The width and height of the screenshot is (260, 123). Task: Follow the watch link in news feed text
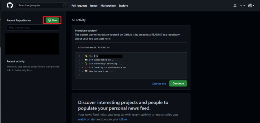(82, 119)
